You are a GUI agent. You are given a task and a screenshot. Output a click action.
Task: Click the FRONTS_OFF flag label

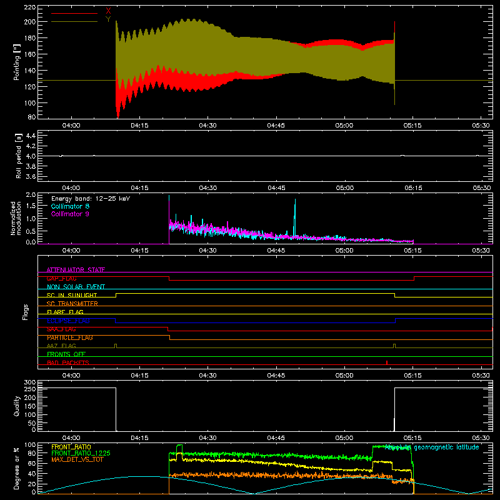click(66, 354)
